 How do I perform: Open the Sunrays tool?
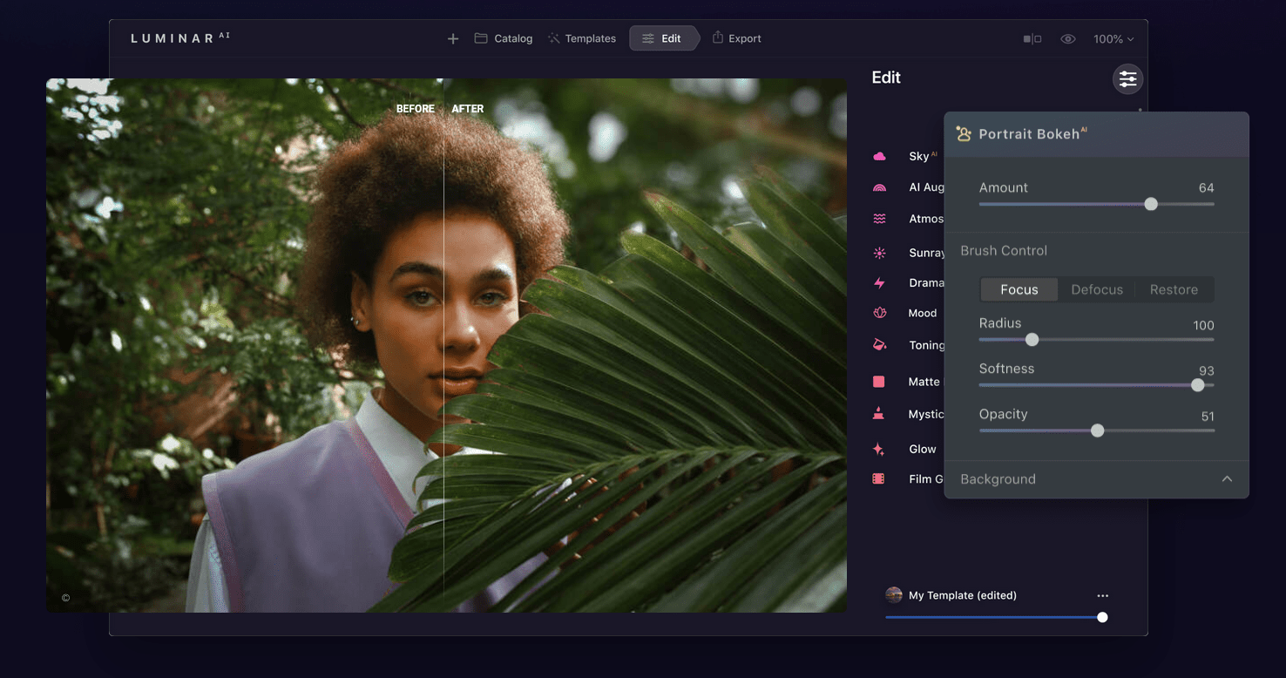925,253
